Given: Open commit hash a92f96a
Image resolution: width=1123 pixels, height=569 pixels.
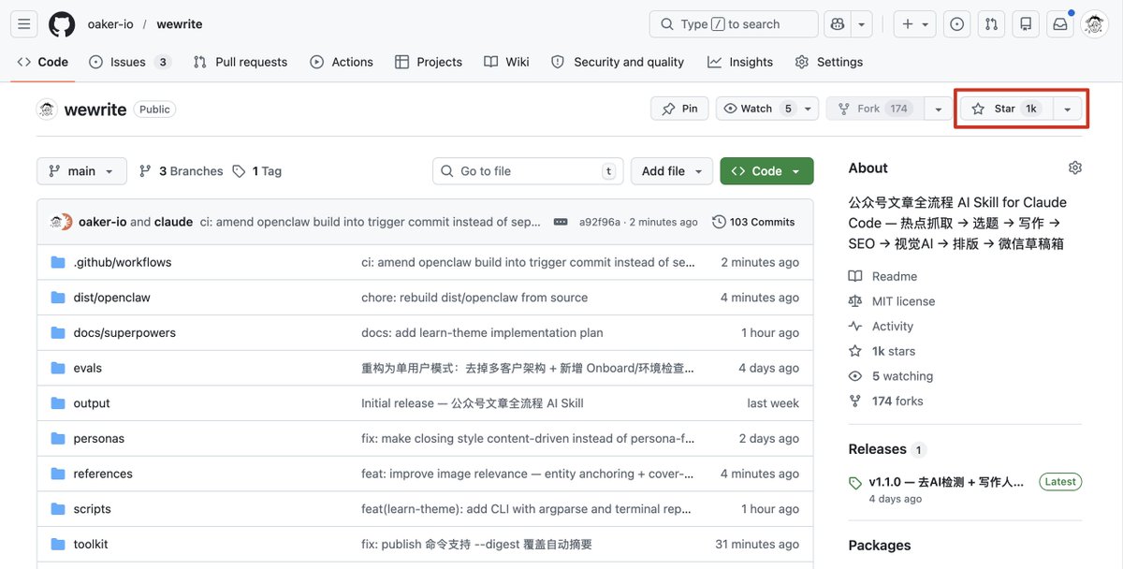Looking at the screenshot, I should (600, 222).
